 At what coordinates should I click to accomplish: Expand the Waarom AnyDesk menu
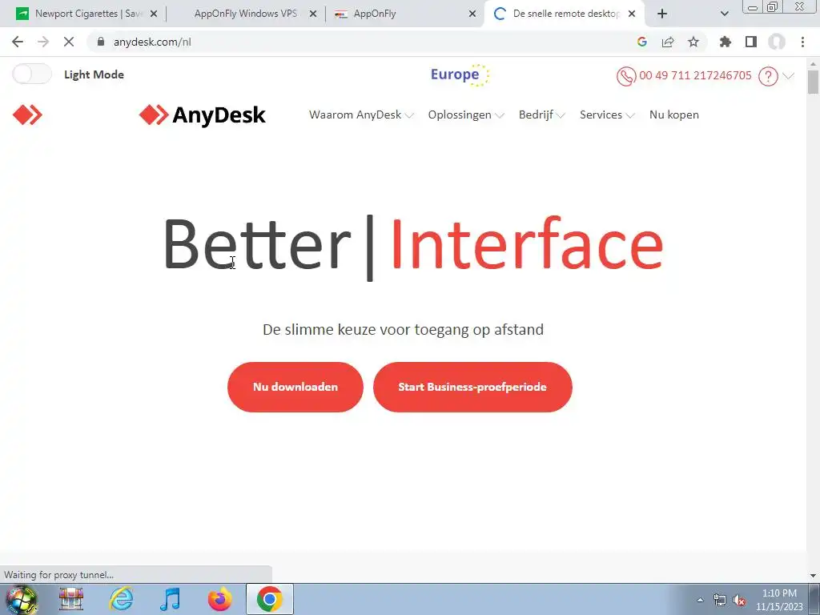click(361, 115)
